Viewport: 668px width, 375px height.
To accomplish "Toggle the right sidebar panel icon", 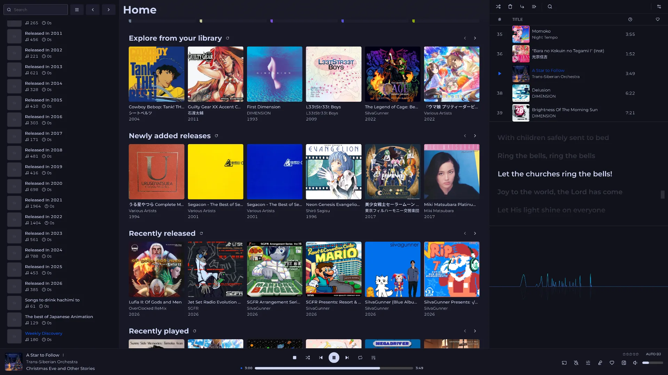I will point(624,363).
